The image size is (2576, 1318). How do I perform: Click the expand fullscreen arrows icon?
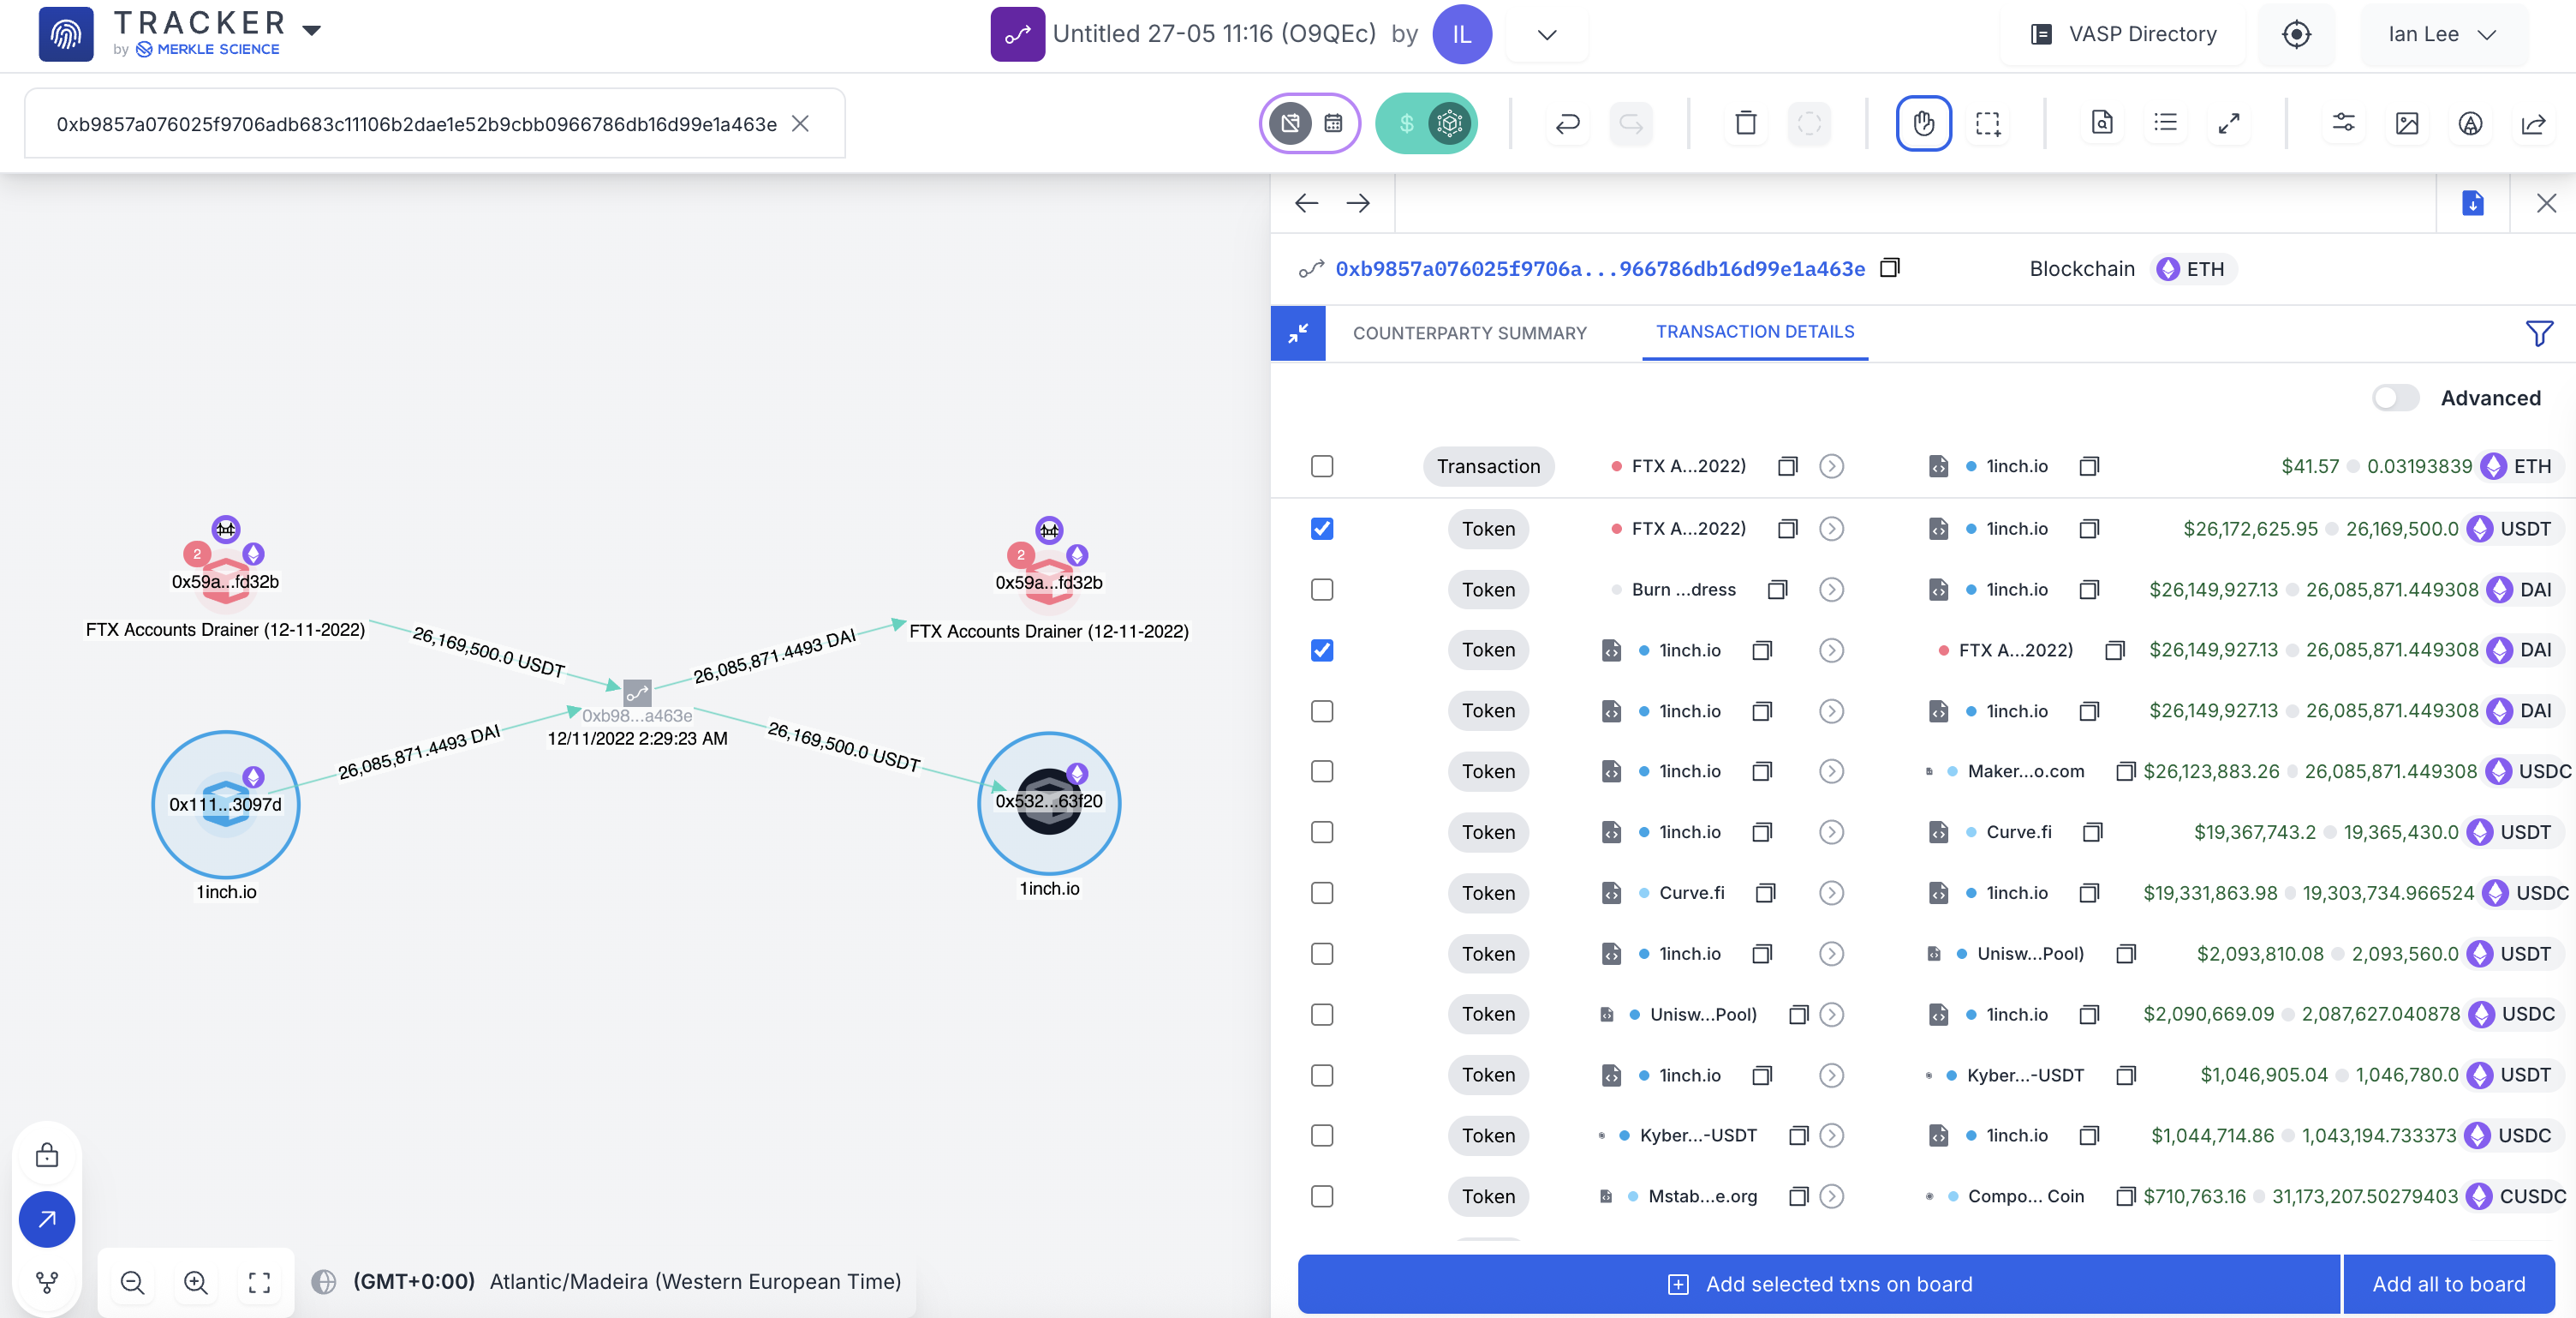pyautogui.click(x=2228, y=123)
